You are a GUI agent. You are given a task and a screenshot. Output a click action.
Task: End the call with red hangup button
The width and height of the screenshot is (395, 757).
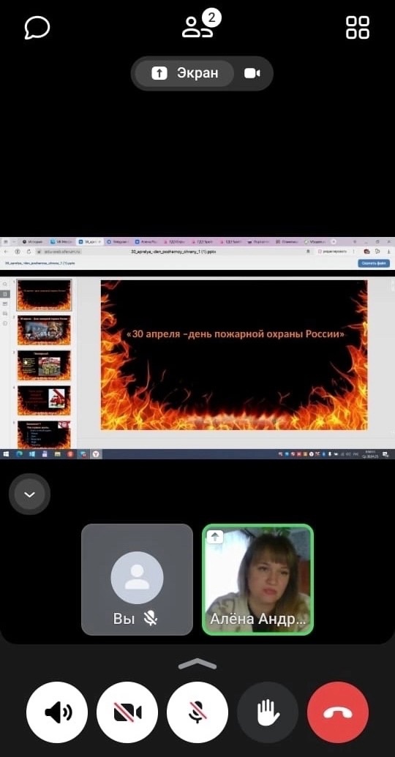338,712
